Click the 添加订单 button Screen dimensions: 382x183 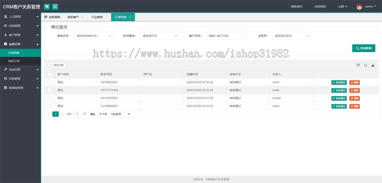click(x=57, y=65)
